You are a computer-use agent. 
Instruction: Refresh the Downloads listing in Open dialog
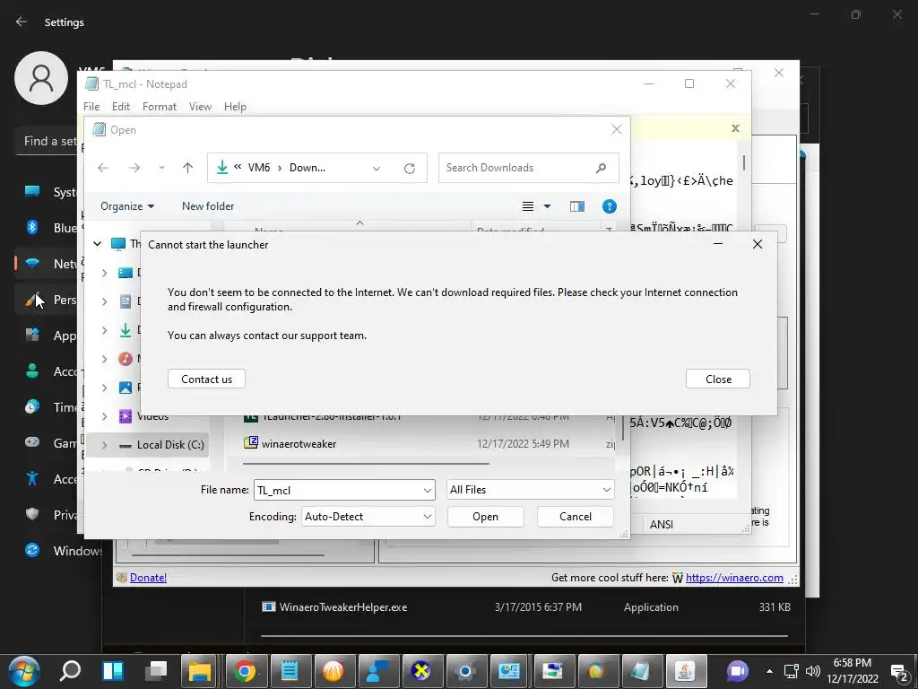409,168
